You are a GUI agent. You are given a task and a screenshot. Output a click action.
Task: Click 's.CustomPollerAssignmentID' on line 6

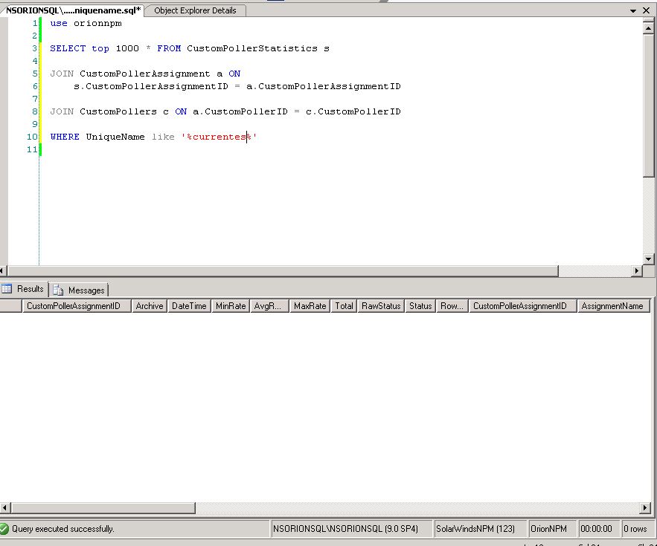coord(151,86)
